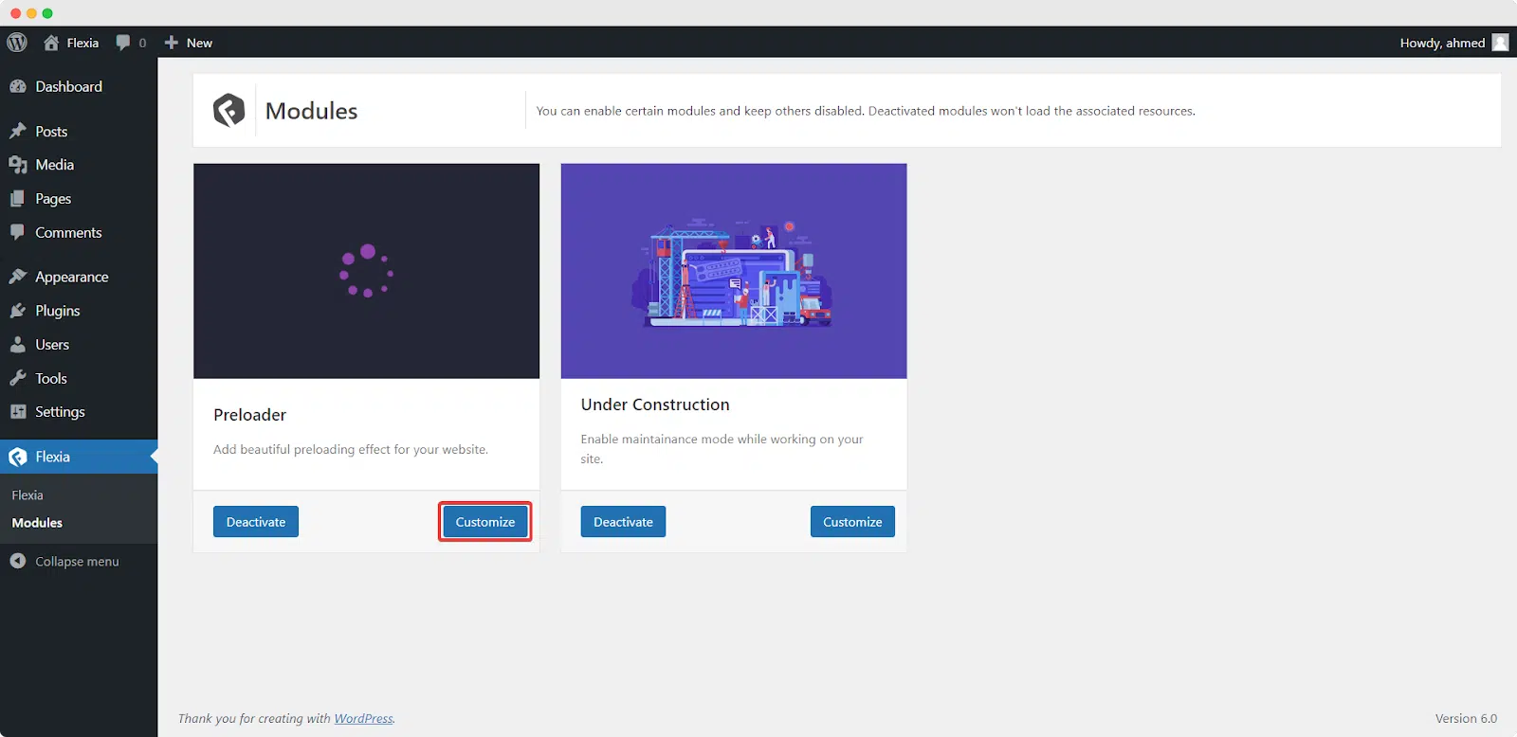Customize the Under Construction module
1517x737 pixels.
[x=852, y=522]
